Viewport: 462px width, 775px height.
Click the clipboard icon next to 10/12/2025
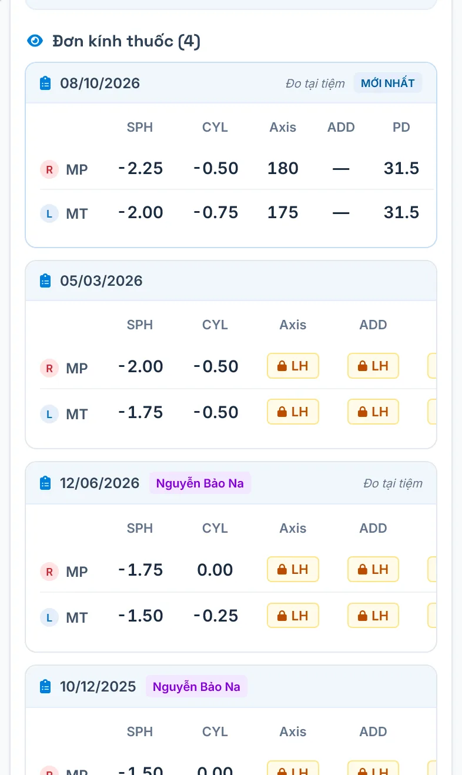45,686
